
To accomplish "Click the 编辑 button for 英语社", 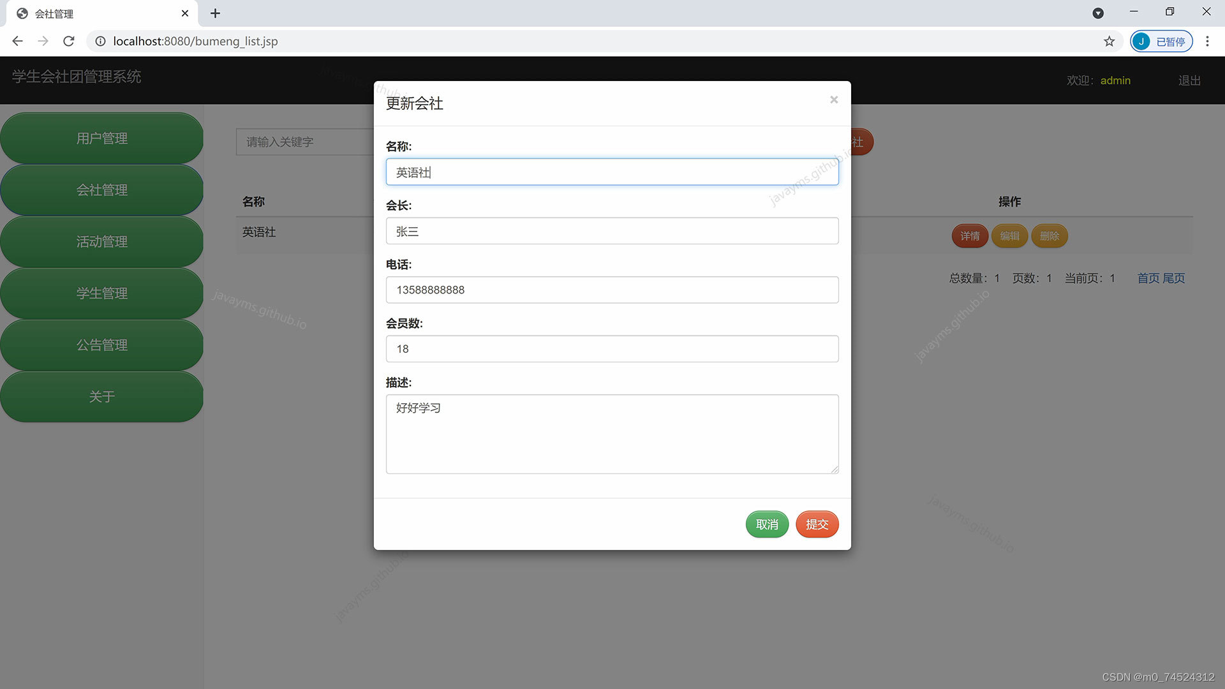I will point(1009,236).
